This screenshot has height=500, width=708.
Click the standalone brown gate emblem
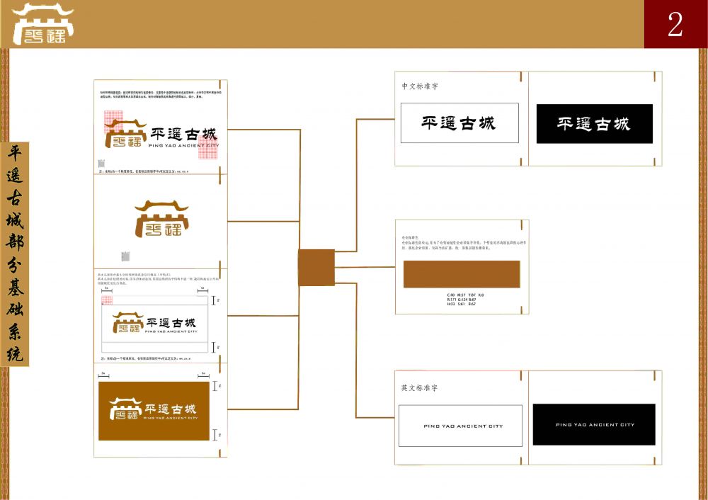(x=161, y=219)
